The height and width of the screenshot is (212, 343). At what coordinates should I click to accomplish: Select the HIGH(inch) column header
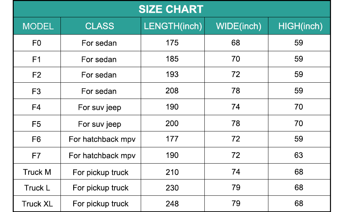click(x=300, y=26)
